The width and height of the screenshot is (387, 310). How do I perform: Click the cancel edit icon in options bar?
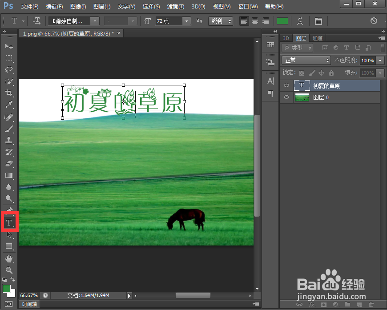pyautogui.click(x=374, y=21)
